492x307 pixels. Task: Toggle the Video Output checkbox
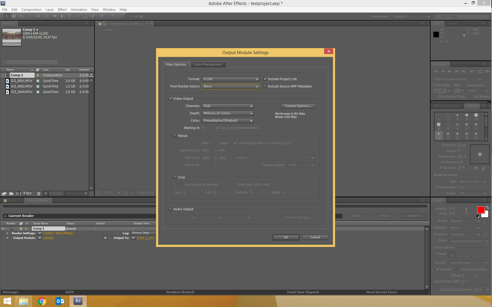(x=171, y=99)
